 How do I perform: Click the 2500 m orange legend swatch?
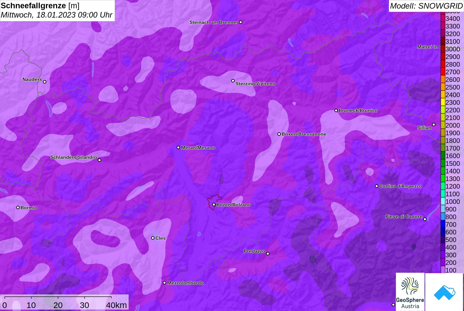coord(443,87)
